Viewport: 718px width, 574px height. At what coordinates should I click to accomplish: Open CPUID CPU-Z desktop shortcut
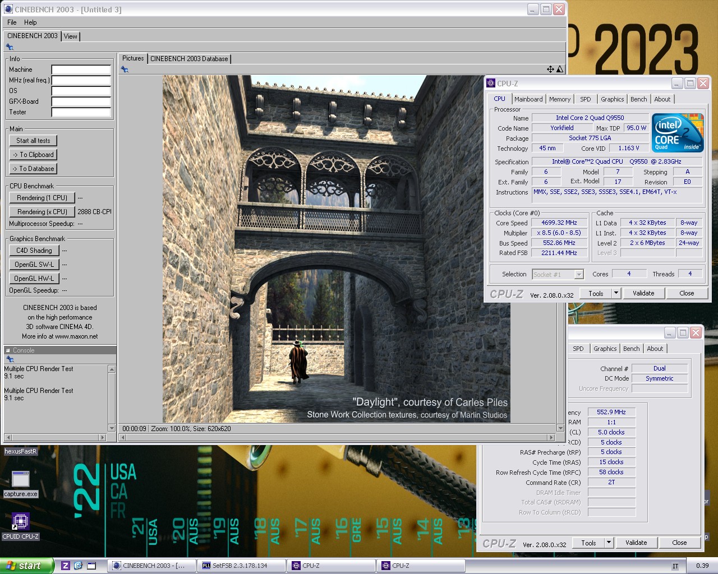tap(21, 526)
